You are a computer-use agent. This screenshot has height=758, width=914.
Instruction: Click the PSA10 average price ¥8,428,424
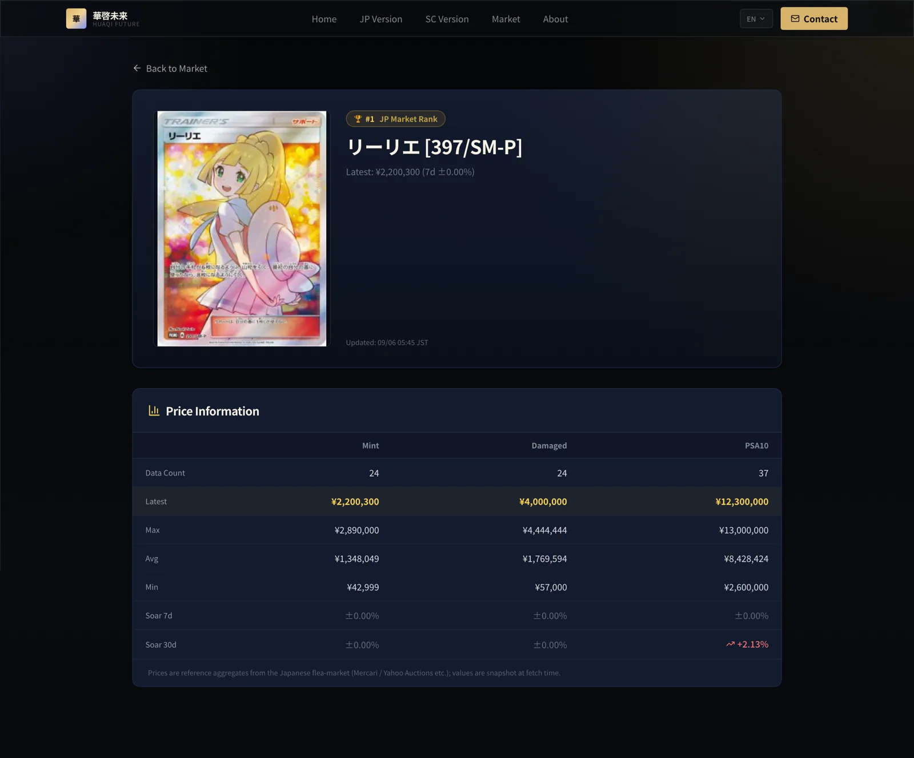click(x=746, y=559)
